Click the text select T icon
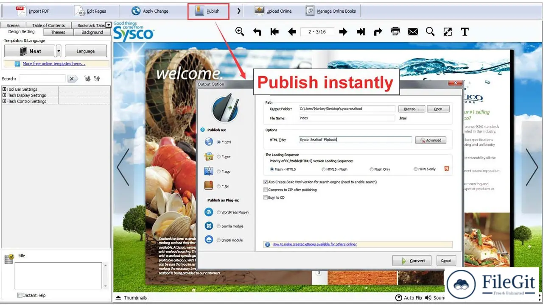543x305 pixels. [x=465, y=32]
